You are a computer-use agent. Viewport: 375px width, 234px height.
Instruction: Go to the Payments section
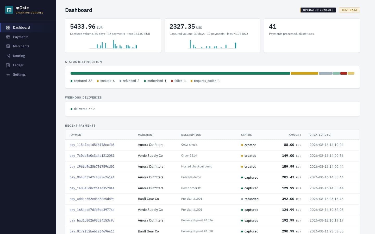pyautogui.click(x=28, y=37)
